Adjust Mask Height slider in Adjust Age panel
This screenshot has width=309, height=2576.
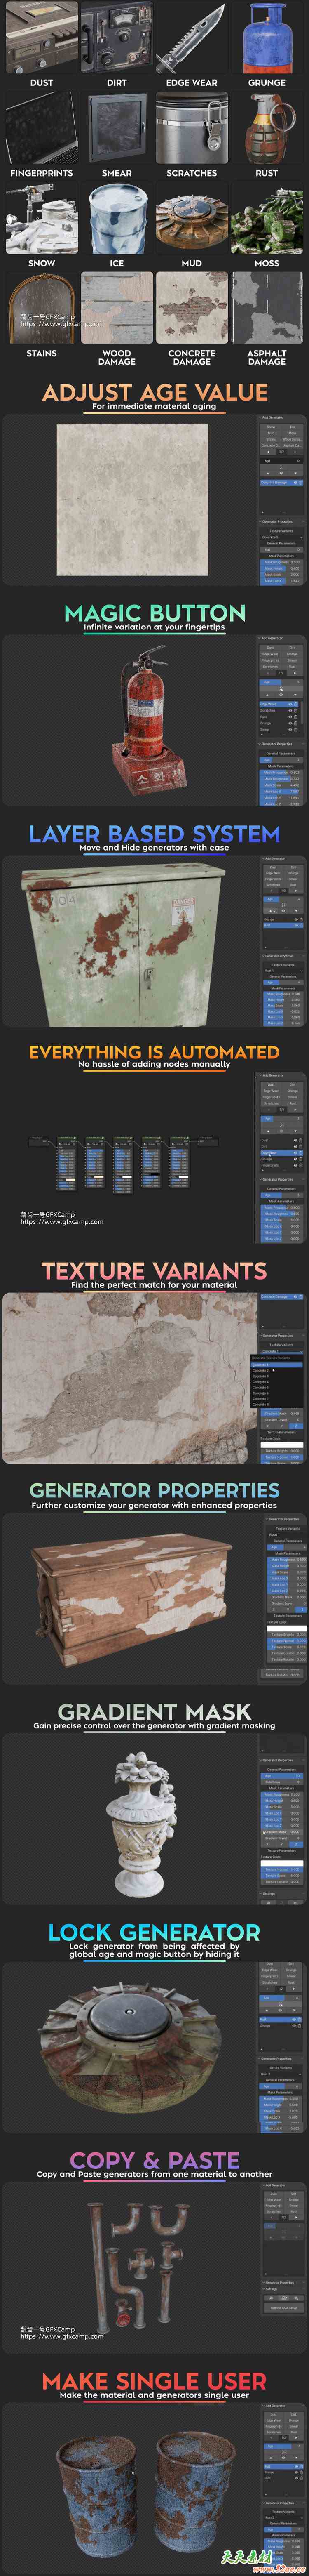coord(282,569)
